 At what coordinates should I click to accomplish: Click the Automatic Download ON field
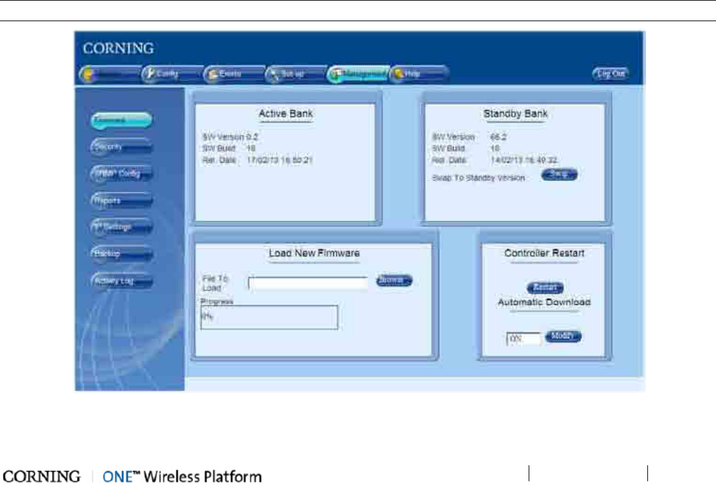click(524, 339)
